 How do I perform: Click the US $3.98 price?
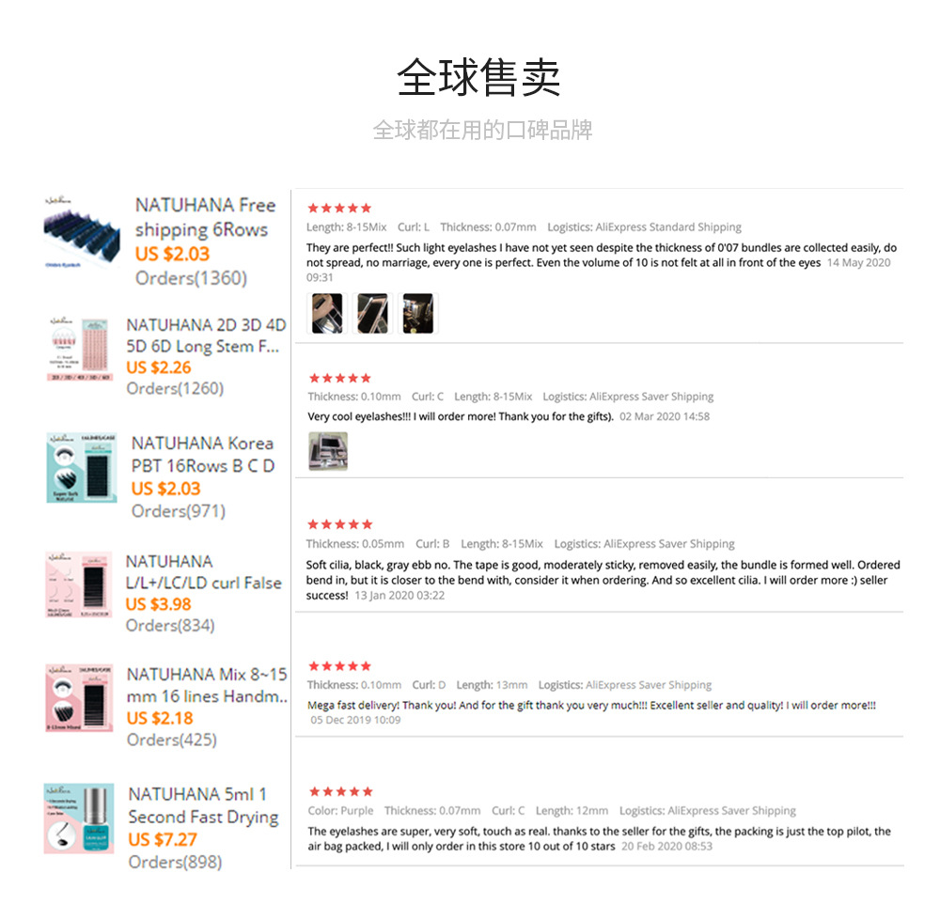click(158, 604)
